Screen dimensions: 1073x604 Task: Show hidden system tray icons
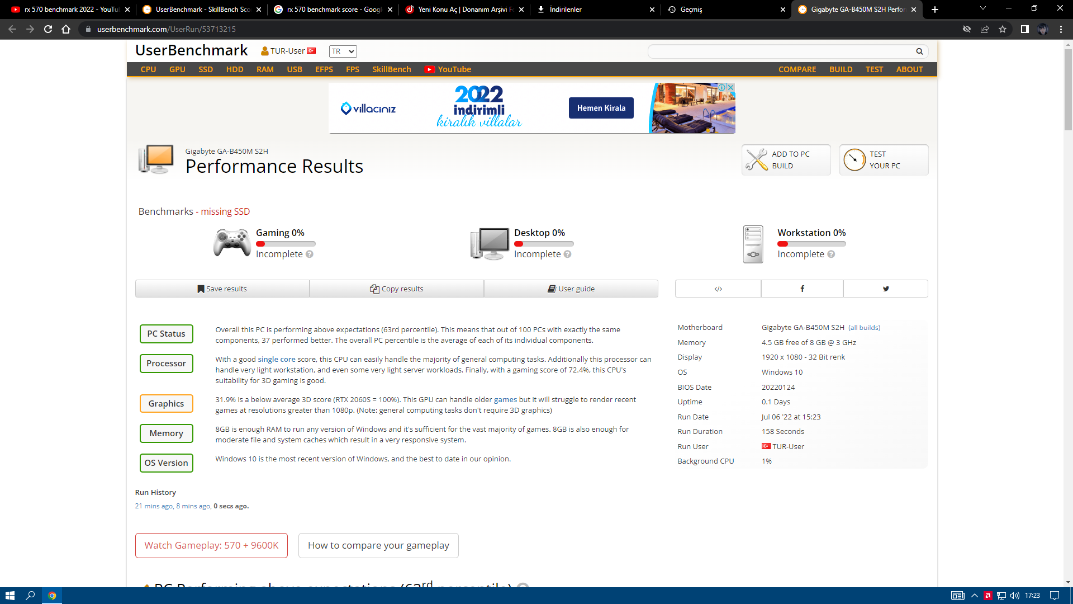coord(974,596)
